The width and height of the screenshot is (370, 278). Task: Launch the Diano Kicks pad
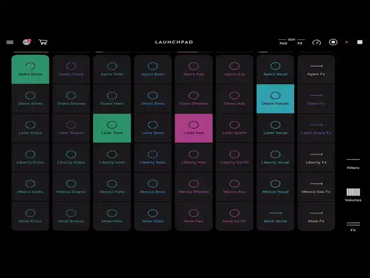coord(31,99)
